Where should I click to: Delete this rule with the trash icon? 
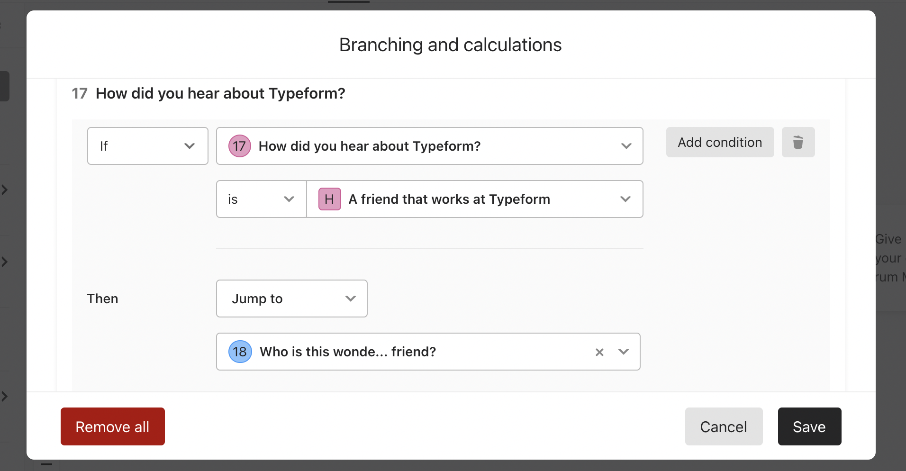798,142
